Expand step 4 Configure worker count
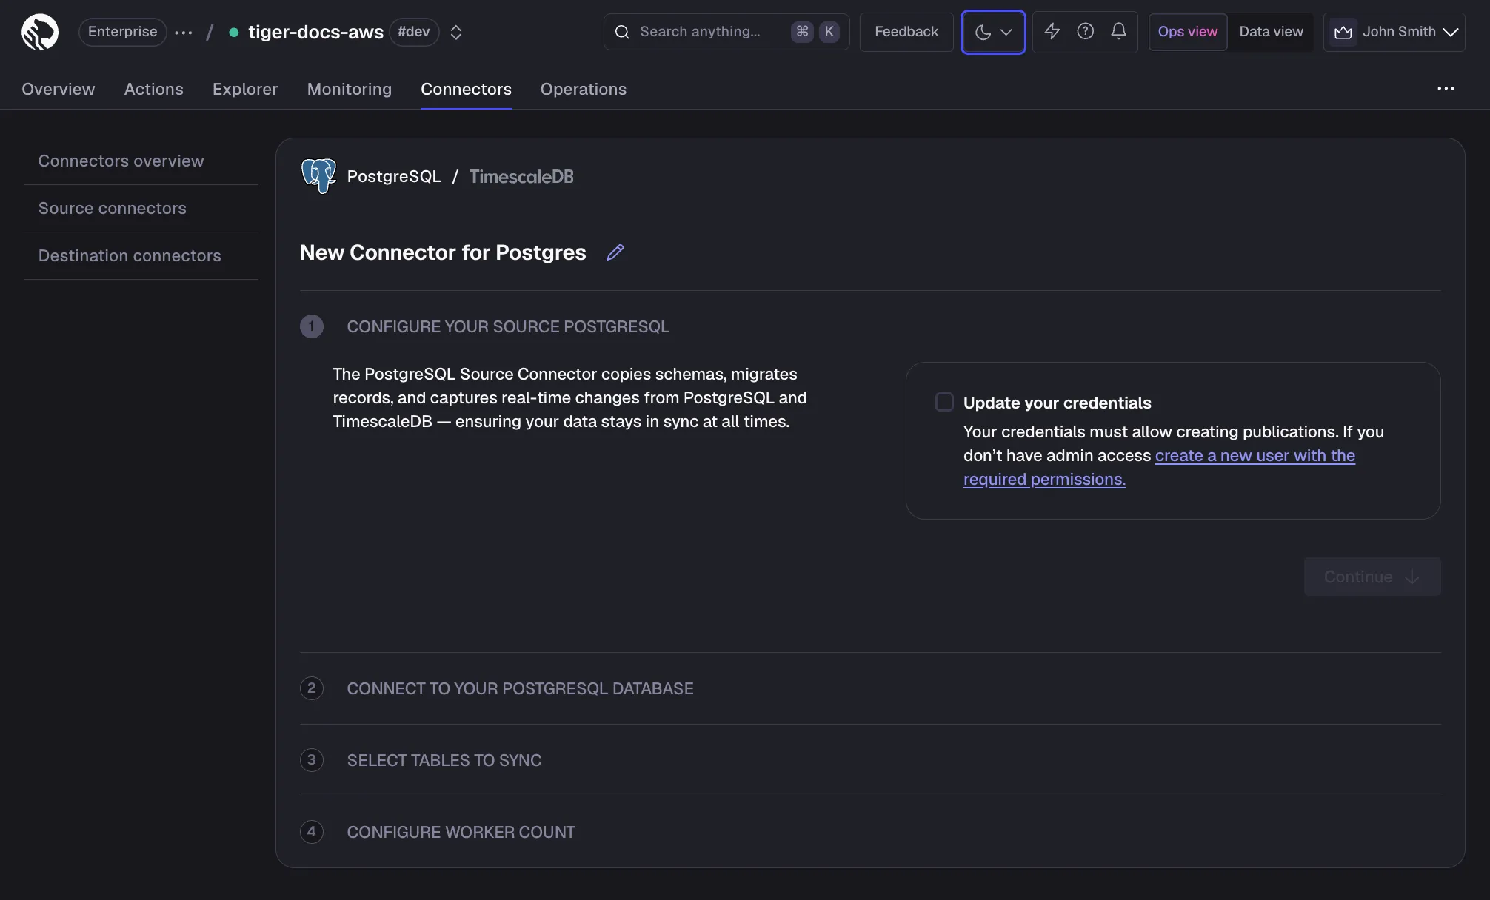Viewport: 1490px width, 900px height. pos(870,832)
